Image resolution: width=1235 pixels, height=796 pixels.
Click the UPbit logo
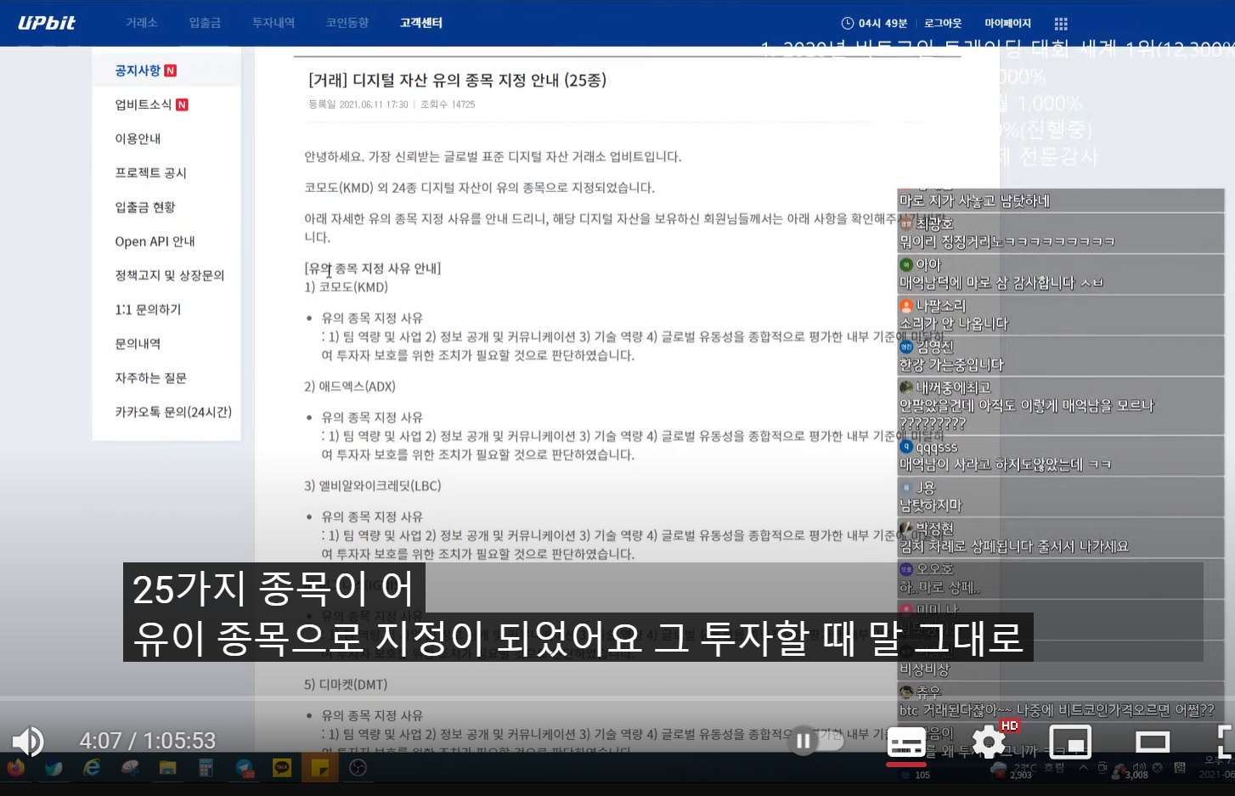pyautogui.click(x=47, y=23)
